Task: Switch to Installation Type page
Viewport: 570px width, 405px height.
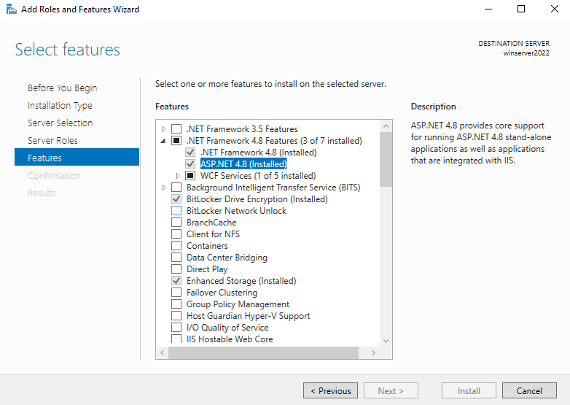Action: [60, 105]
